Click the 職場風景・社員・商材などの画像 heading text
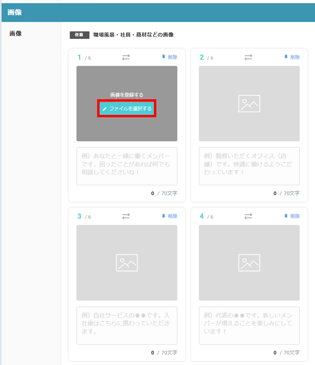Screen dimensions: 315x365 pyautogui.click(x=134, y=35)
